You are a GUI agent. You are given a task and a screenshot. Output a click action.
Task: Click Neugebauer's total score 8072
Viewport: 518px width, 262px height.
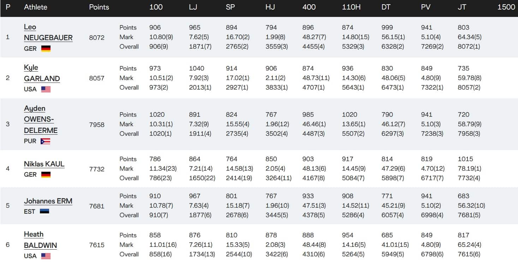[x=97, y=37]
